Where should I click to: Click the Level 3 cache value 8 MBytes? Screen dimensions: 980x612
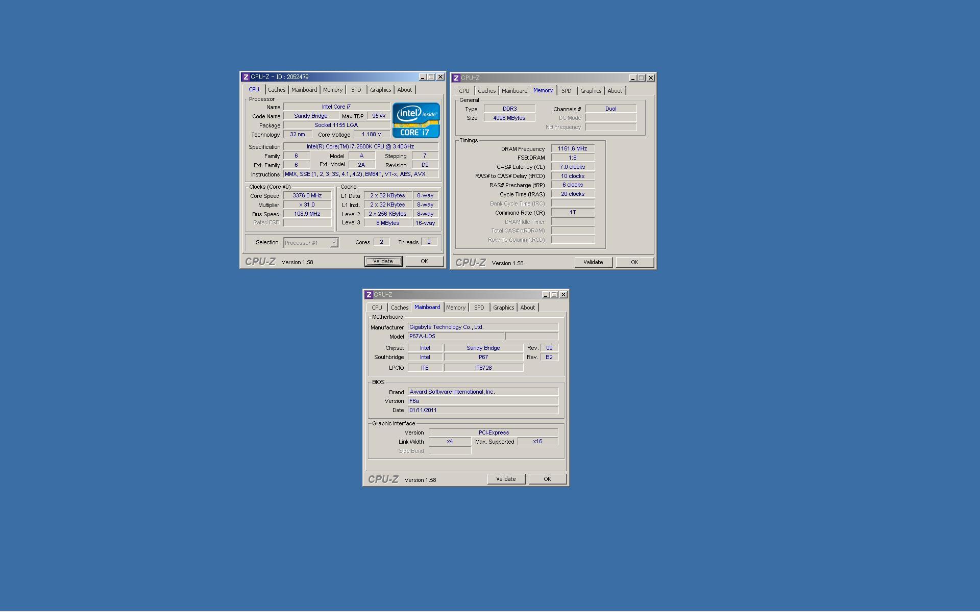tap(388, 223)
